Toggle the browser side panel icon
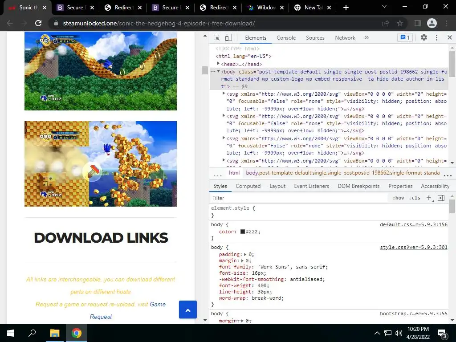This screenshot has height=342, width=456. click(418, 23)
